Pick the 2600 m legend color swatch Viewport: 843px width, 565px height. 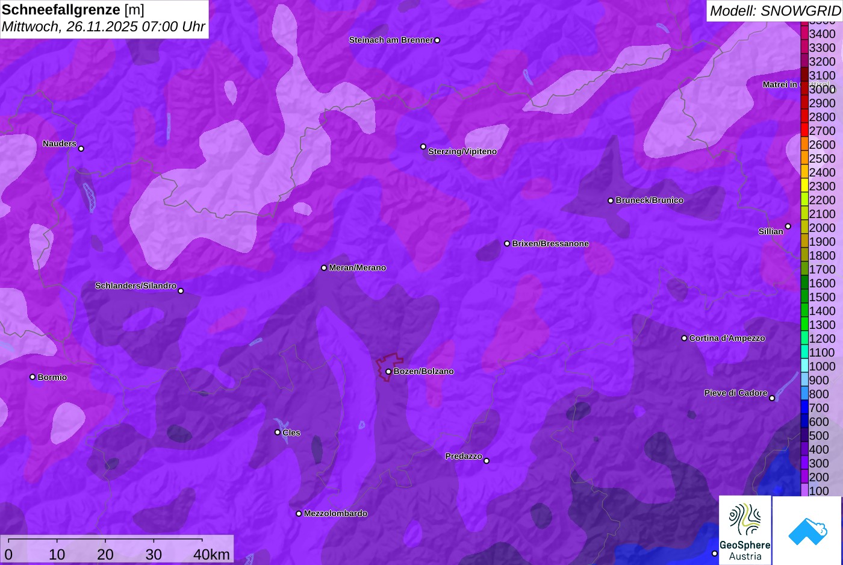point(804,145)
